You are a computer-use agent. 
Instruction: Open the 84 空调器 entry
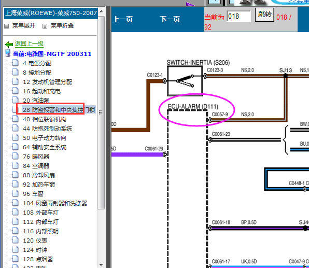(36, 166)
